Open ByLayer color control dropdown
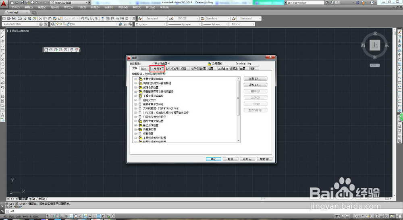Image resolution: width=403 pixels, height=220 pixels. click(165, 24)
